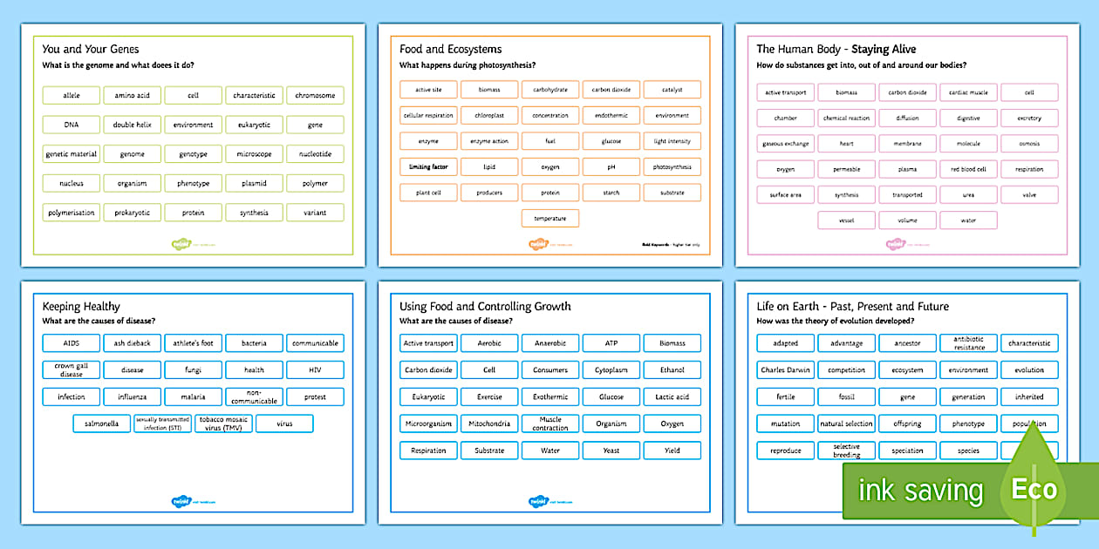This screenshot has height=549, width=1099.
Task: Click the Charles Darwin keyword box
Action: 784,369
